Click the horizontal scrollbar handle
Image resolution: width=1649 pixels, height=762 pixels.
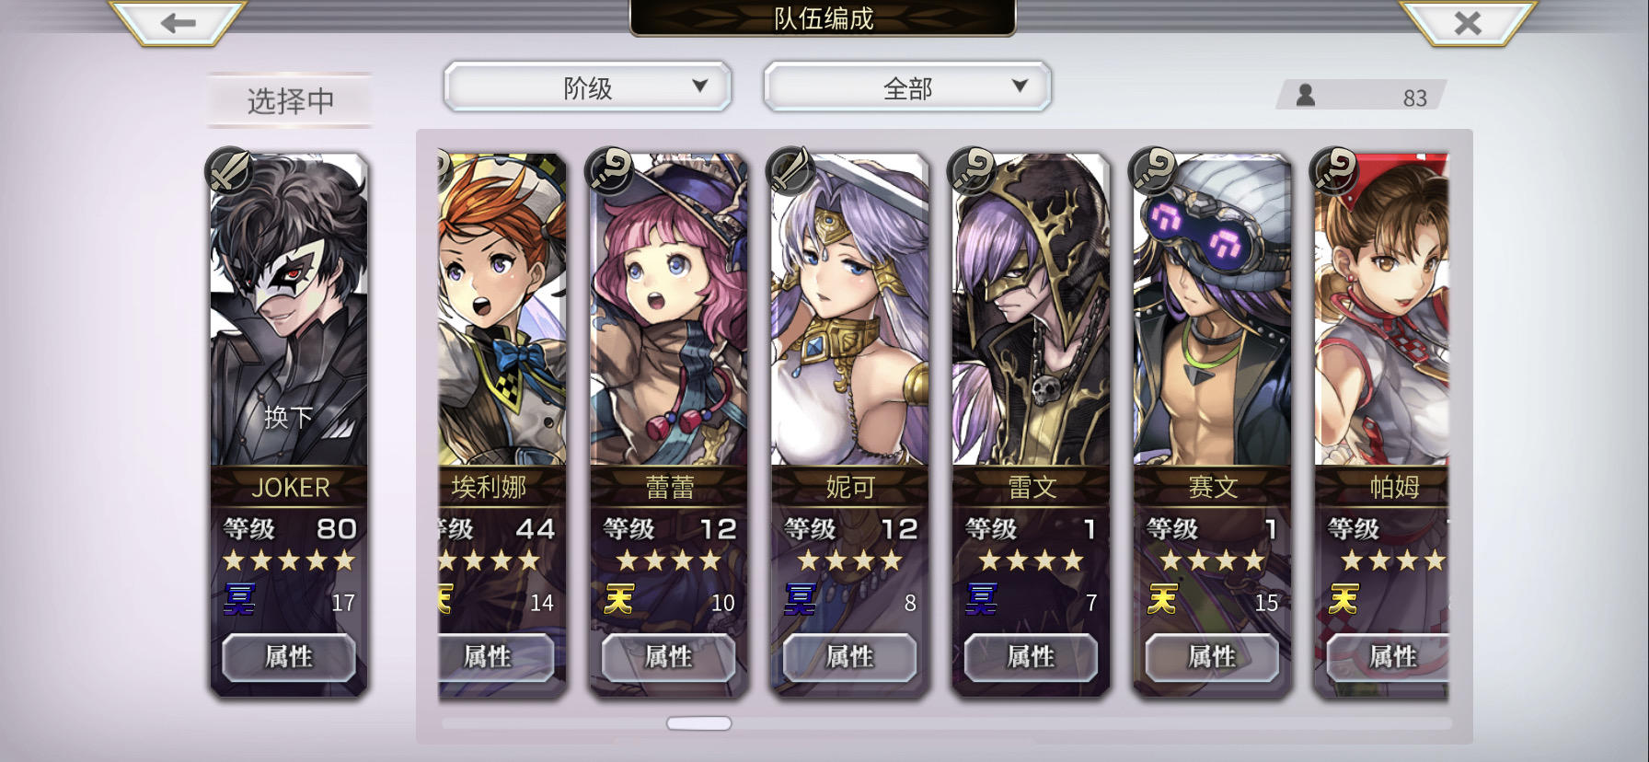tap(699, 723)
